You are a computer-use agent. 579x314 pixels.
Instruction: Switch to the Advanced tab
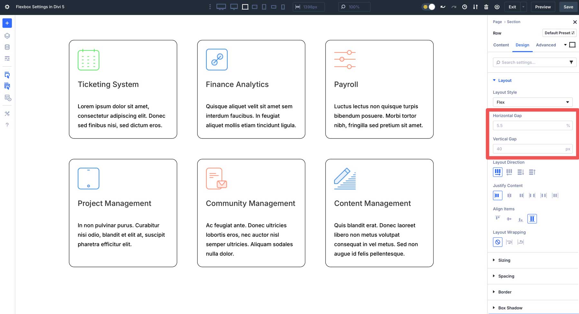point(546,45)
